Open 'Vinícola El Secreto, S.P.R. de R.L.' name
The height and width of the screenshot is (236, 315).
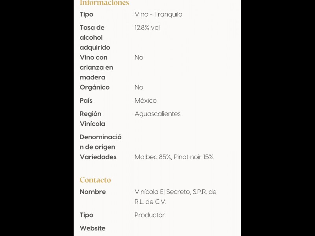tap(176, 197)
